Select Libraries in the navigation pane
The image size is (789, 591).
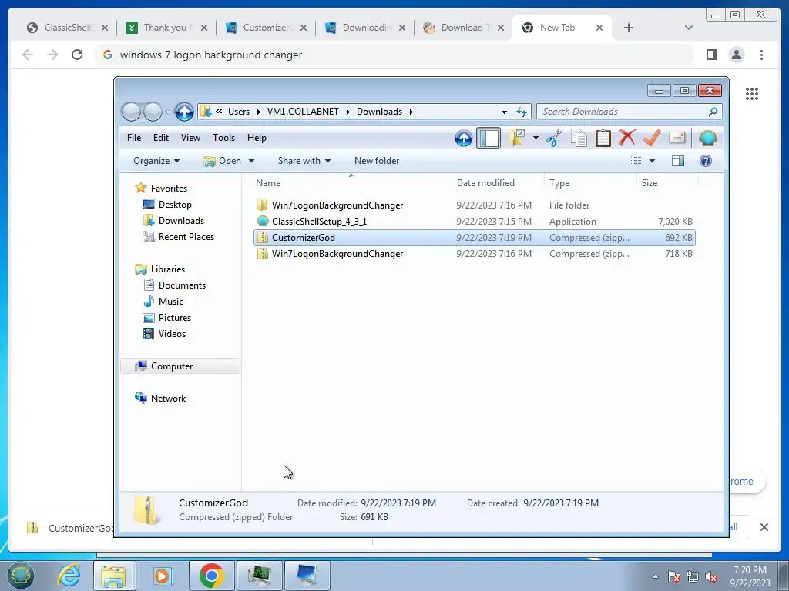click(x=167, y=269)
